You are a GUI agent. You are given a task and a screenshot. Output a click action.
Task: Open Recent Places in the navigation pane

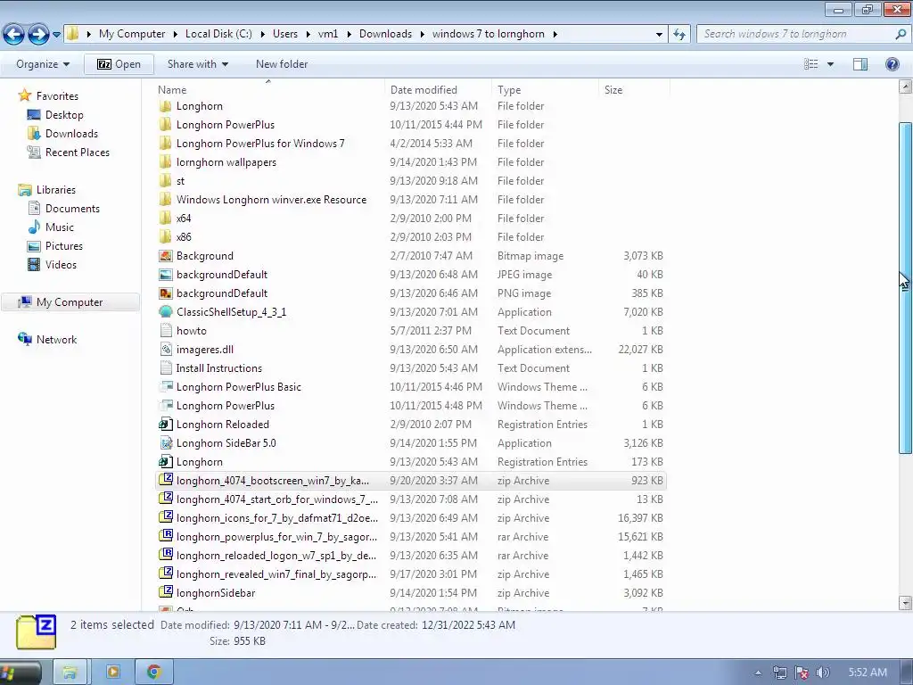pyautogui.click(x=78, y=152)
